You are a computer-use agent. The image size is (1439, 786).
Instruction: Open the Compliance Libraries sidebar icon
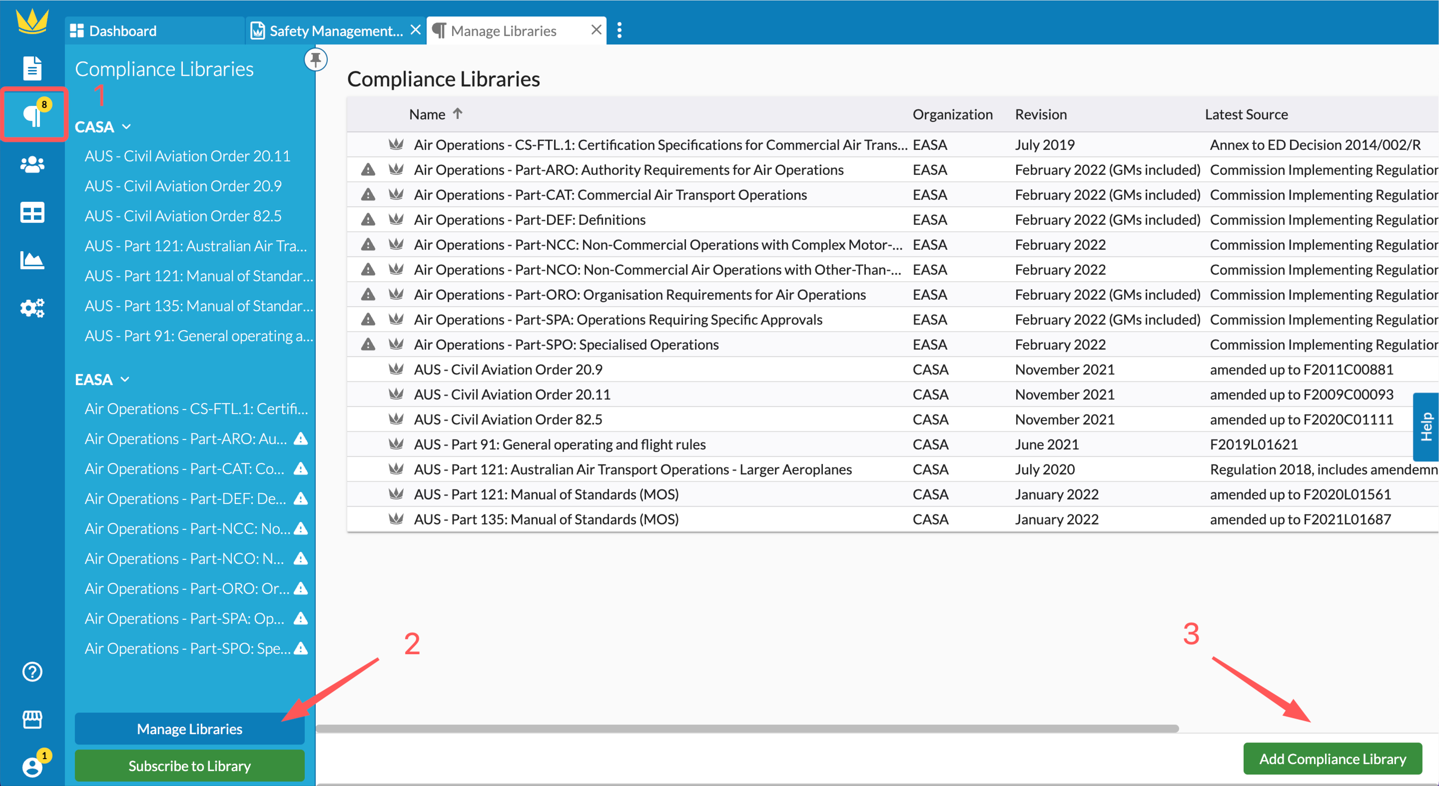[33, 114]
